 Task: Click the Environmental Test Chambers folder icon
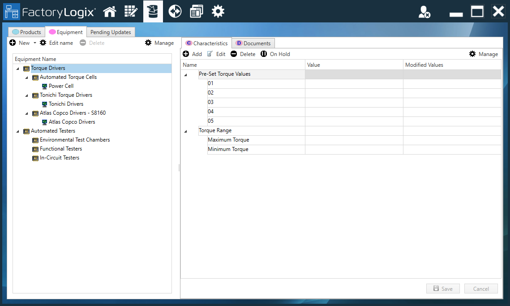click(35, 140)
